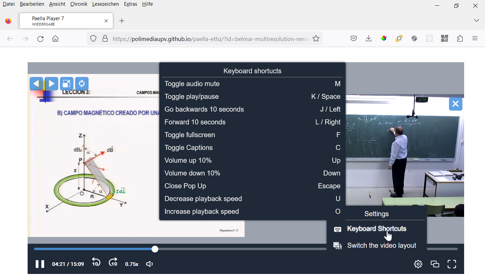Open the tab overview chevron

click(476, 21)
